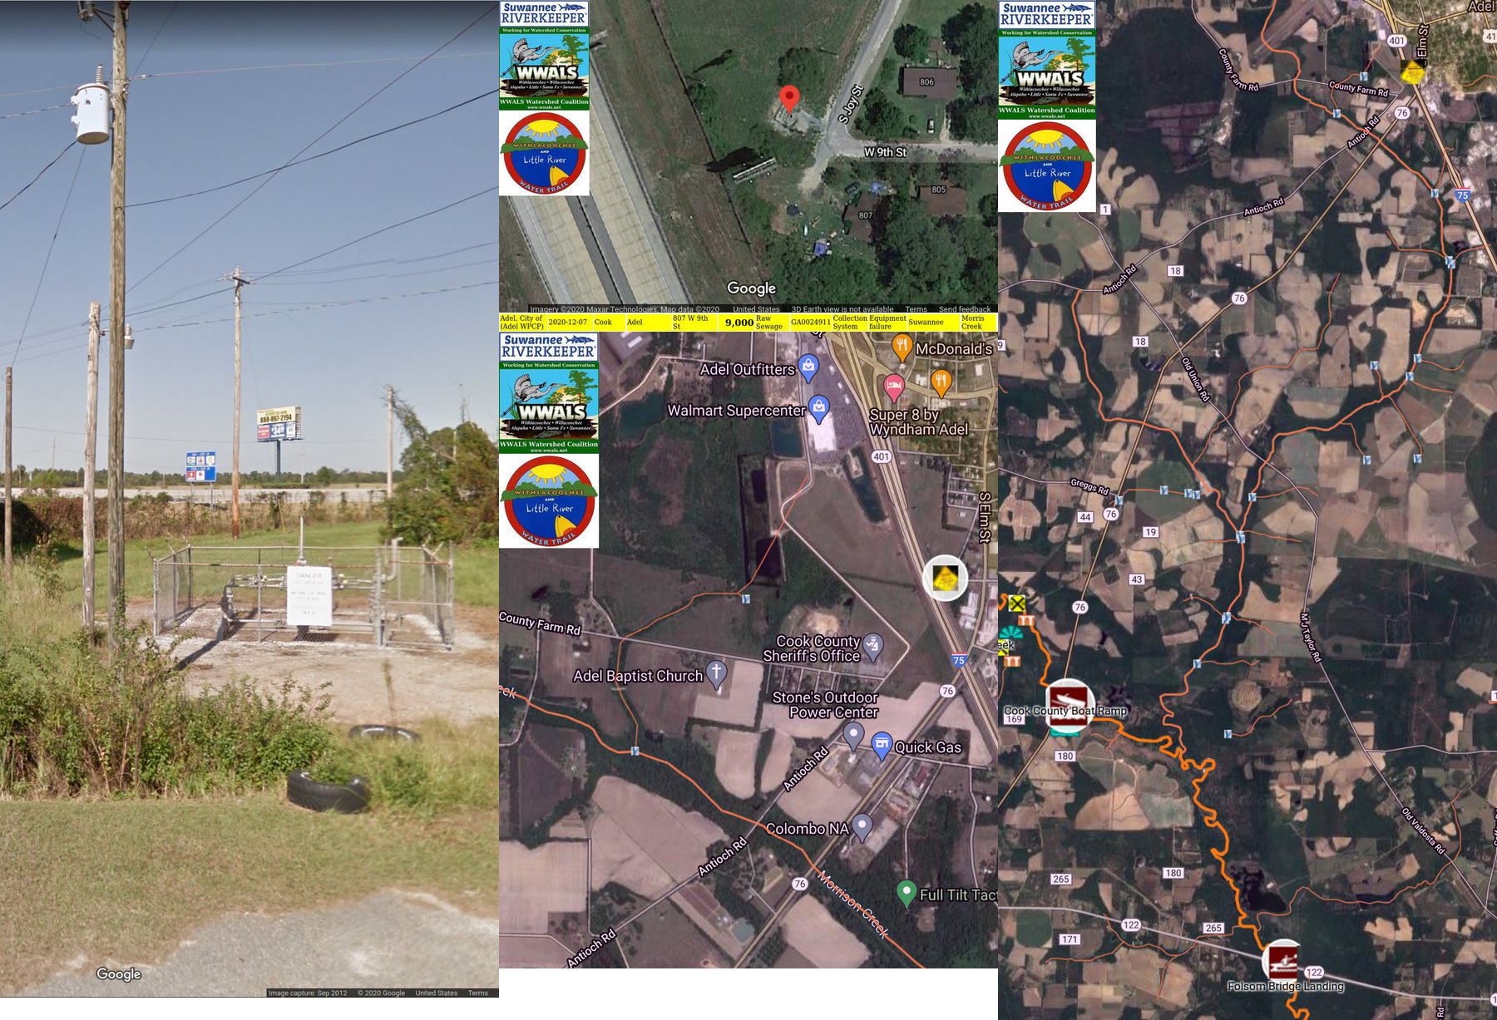Click the route 171 shield on right map
The width and height of the screenshot is (1497, 1020).
1070,939
